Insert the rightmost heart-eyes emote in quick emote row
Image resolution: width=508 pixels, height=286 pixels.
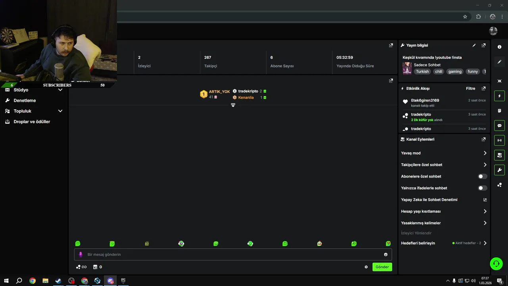[x=388, y=243]
